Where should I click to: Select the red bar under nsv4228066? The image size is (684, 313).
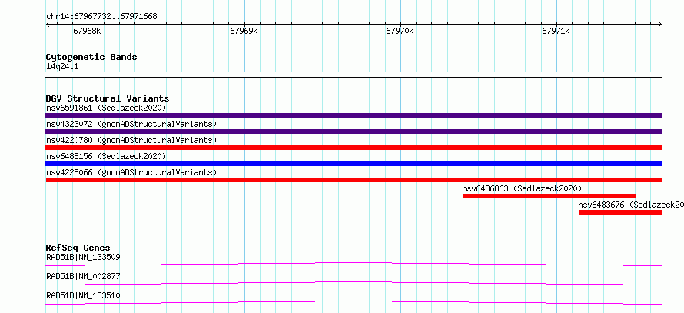(354, 180)
